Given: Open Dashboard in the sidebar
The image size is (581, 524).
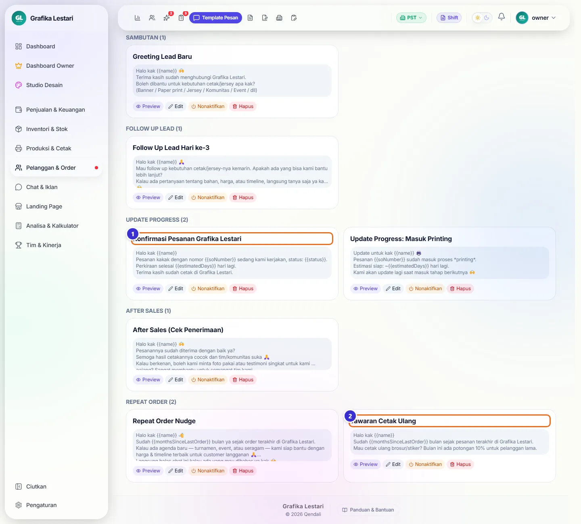Looking at the screenshot, I should point(56,46).
